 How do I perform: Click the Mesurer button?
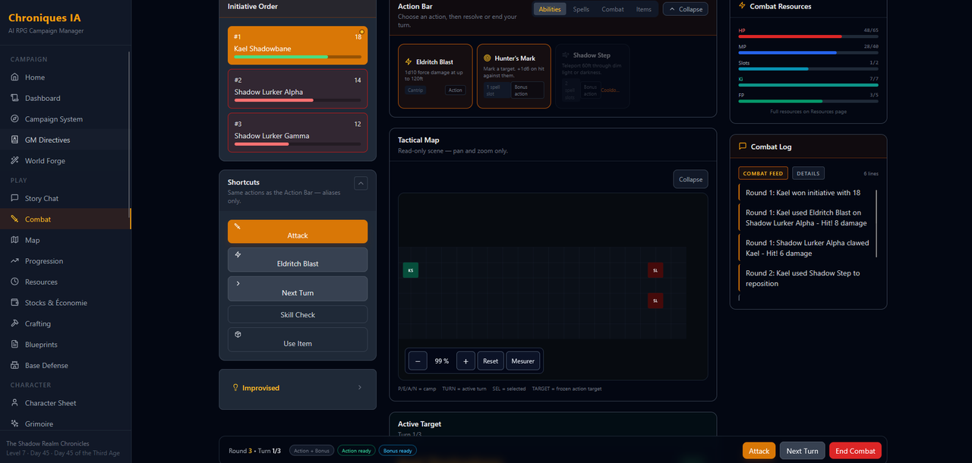523,361
